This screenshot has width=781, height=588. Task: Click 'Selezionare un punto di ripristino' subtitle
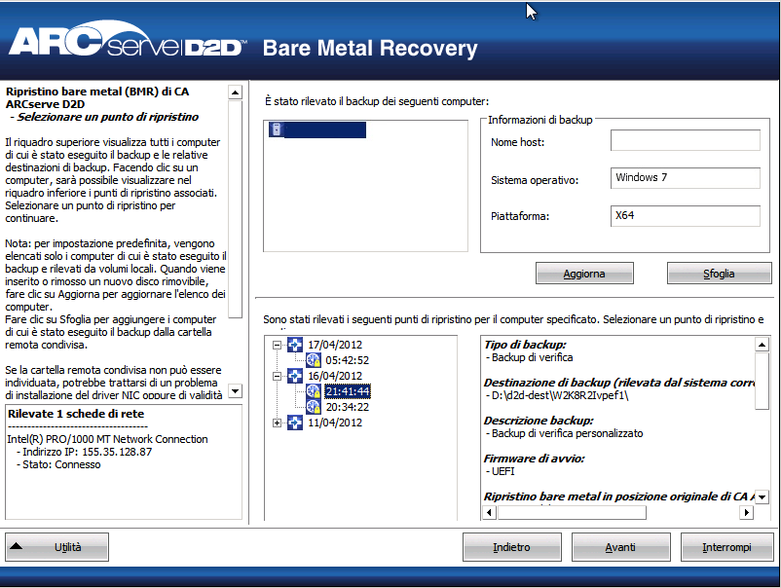[x=107, y=117]
